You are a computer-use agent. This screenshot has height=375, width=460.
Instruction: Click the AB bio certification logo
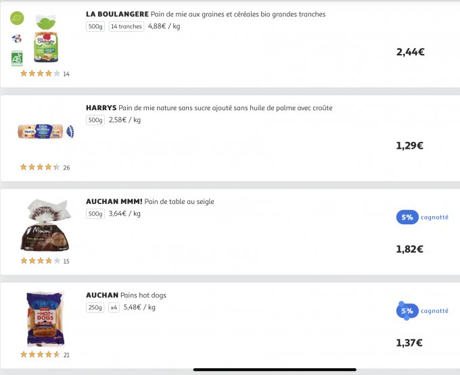coord(16,59)
